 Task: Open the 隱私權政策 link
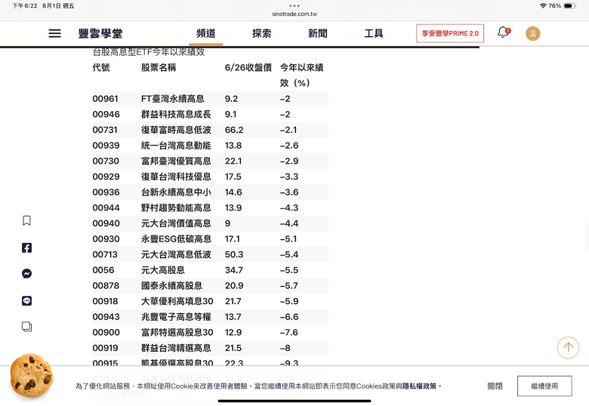tap(419, 386)
